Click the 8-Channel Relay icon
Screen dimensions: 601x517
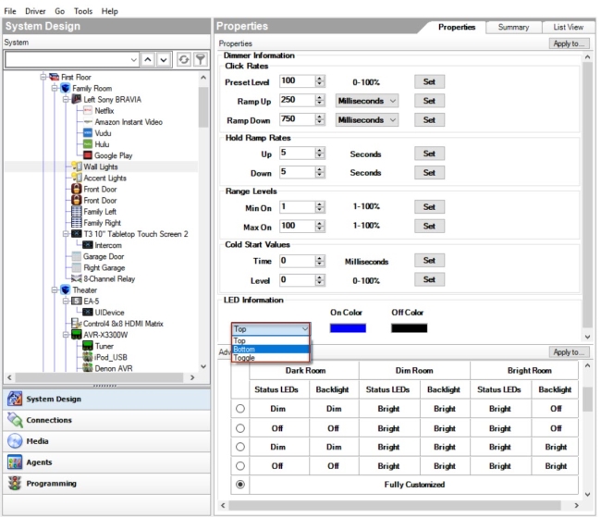[x=77, y=278]
